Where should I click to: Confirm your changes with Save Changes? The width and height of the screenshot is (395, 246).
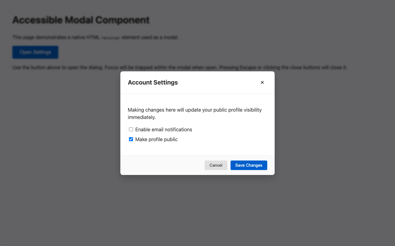(249, 165)
